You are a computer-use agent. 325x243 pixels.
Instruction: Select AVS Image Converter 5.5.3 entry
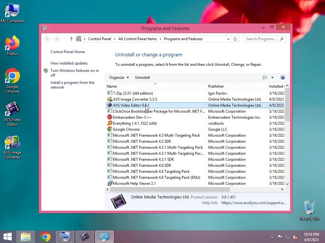195,99
